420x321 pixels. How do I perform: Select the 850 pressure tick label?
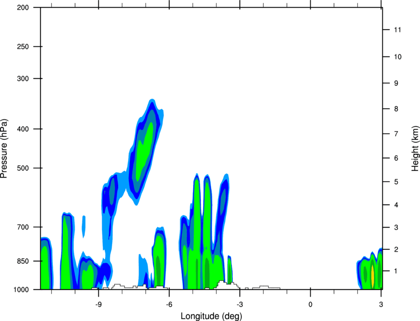pyautogui.click(x=23, y=261)
